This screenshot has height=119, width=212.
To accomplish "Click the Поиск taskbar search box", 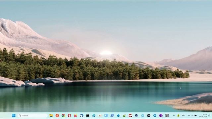I will [x=32, y=116].
